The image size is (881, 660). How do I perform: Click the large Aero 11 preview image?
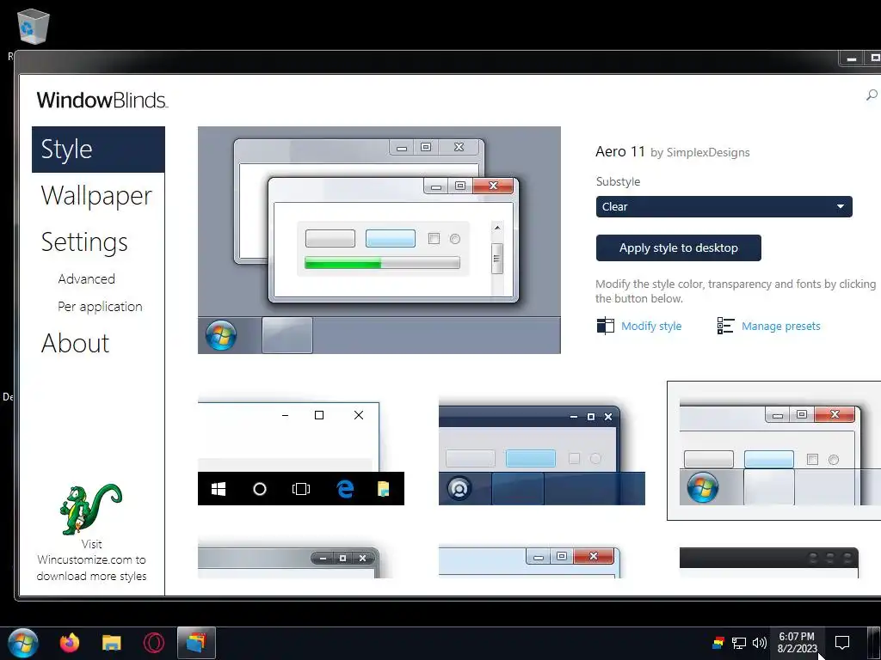point(379,241)
